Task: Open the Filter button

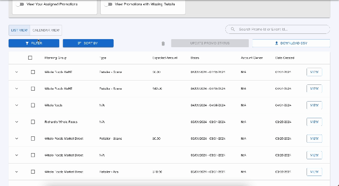Action: tap(34, 43)
